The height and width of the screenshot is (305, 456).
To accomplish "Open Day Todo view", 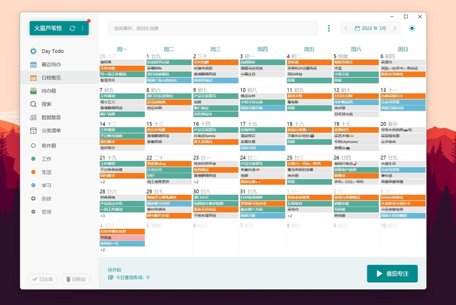I will (60, 51).
